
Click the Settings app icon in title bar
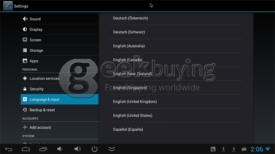[8, 6]
